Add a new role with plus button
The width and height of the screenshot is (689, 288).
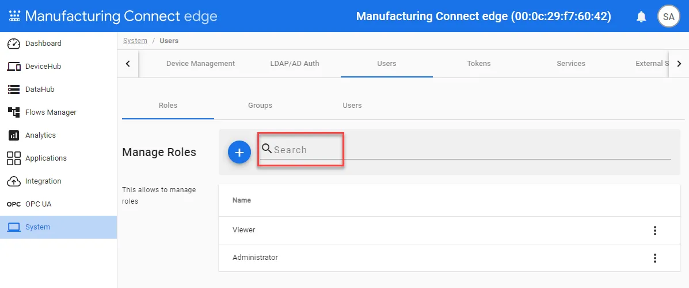(239, 152)
